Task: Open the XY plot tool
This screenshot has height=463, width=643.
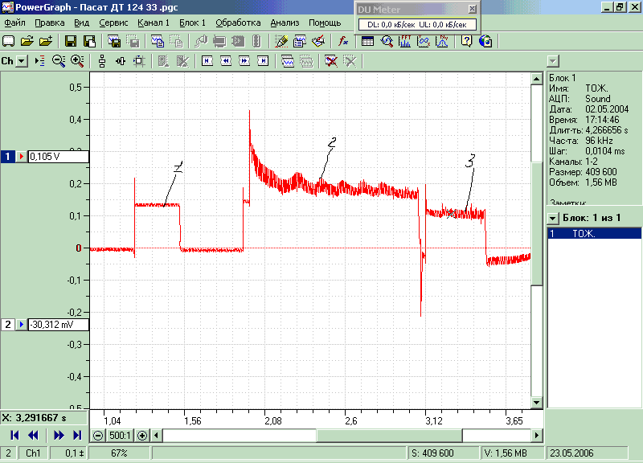Action: click(424, 41)
